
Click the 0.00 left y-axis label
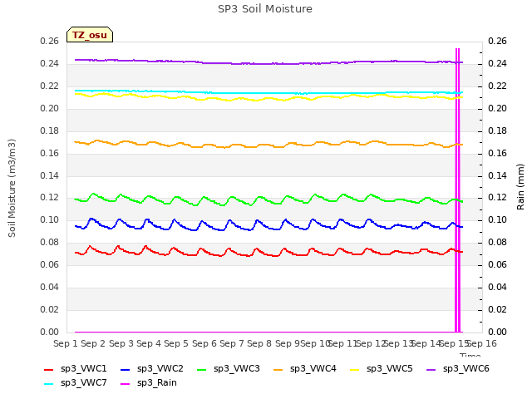point(50,332)
